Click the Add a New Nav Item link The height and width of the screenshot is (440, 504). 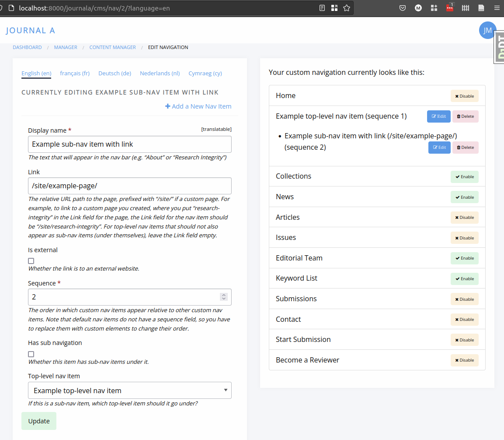coord(198,106)
